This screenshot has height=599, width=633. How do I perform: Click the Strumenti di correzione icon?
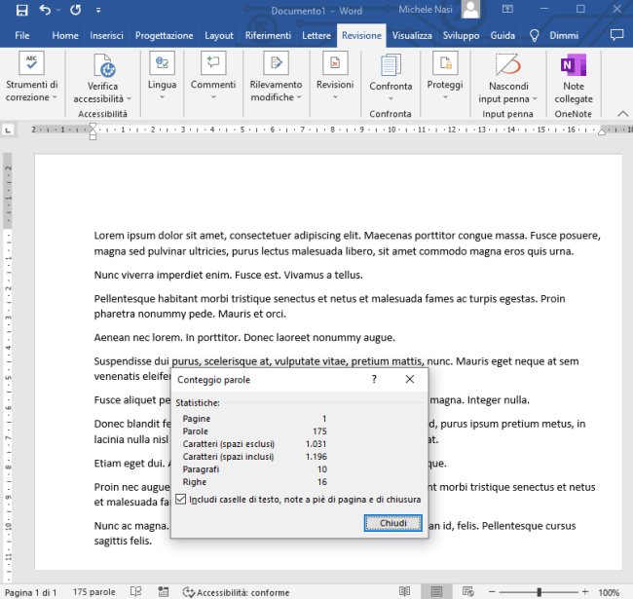click(31, 63)
